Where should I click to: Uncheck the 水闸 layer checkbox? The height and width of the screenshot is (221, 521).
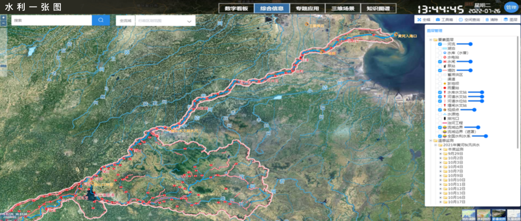coord(440,62)
